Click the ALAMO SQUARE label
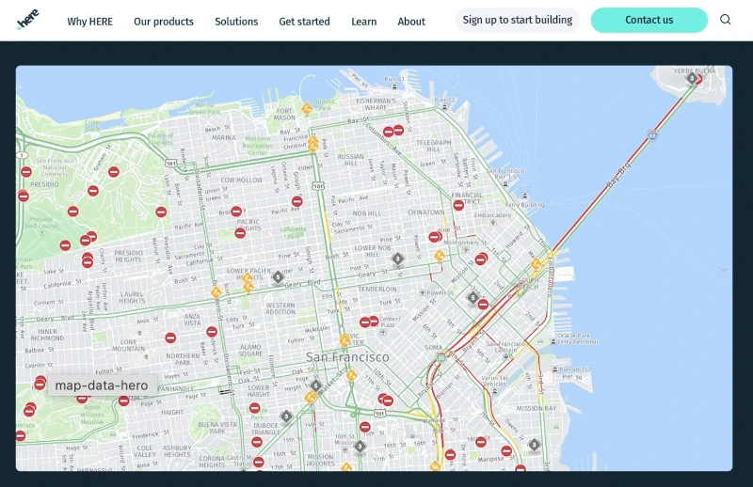Screen dimensions: 753x487 pyautogui.click(x=250, y=351)
